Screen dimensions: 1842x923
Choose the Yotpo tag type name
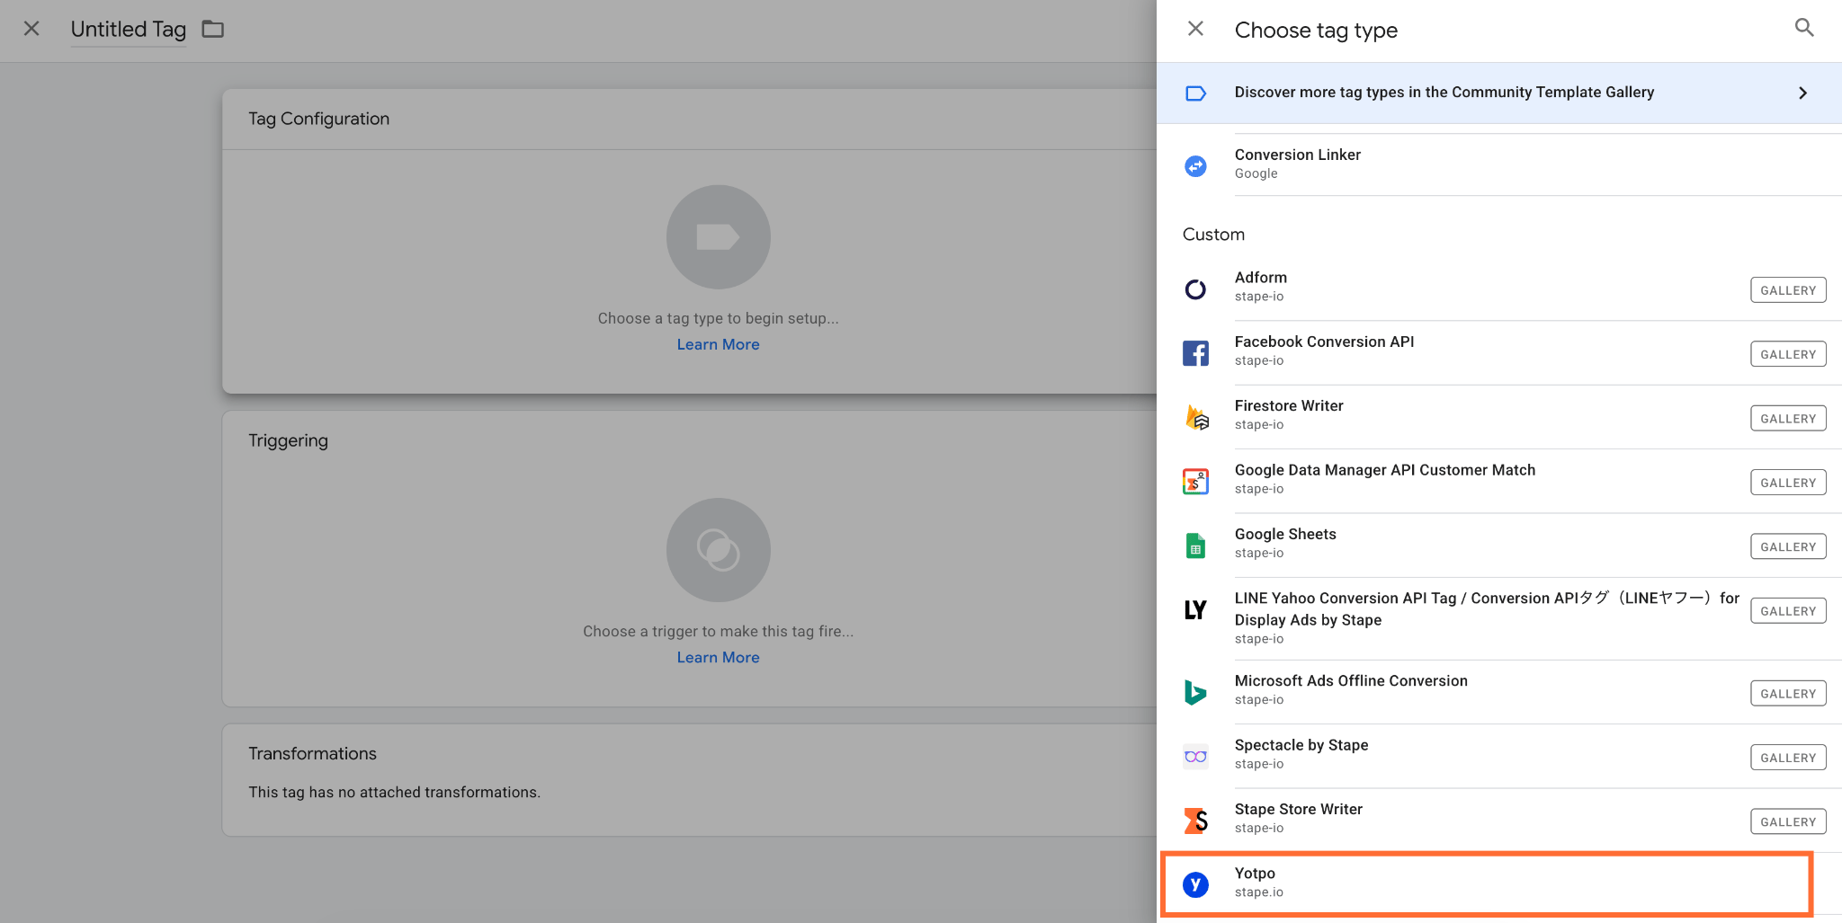(x=1255, y=874)
